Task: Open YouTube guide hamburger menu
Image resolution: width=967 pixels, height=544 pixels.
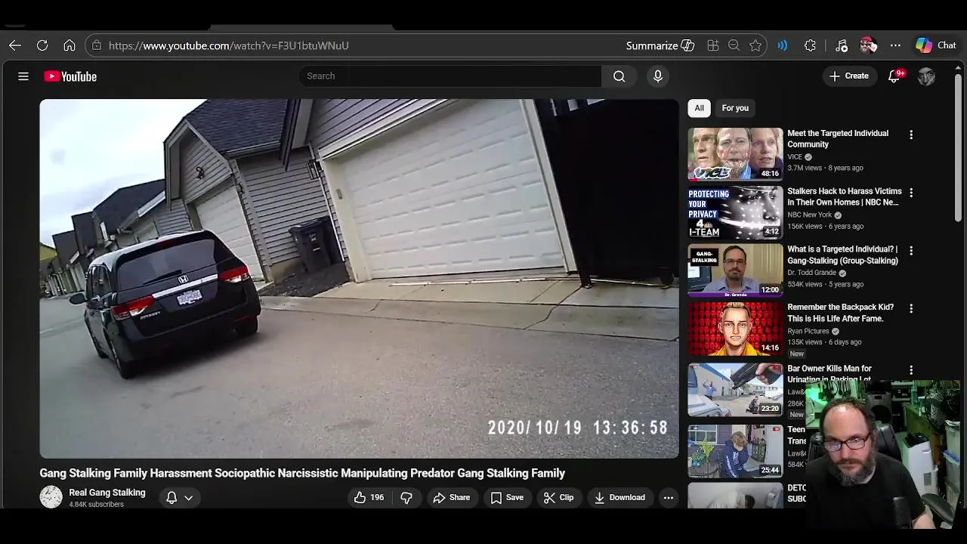Action: tap(23, 76)
